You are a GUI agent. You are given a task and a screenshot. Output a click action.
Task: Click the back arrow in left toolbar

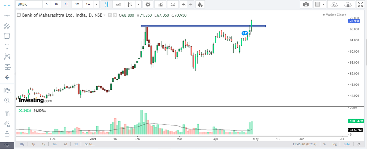[7, 77]
